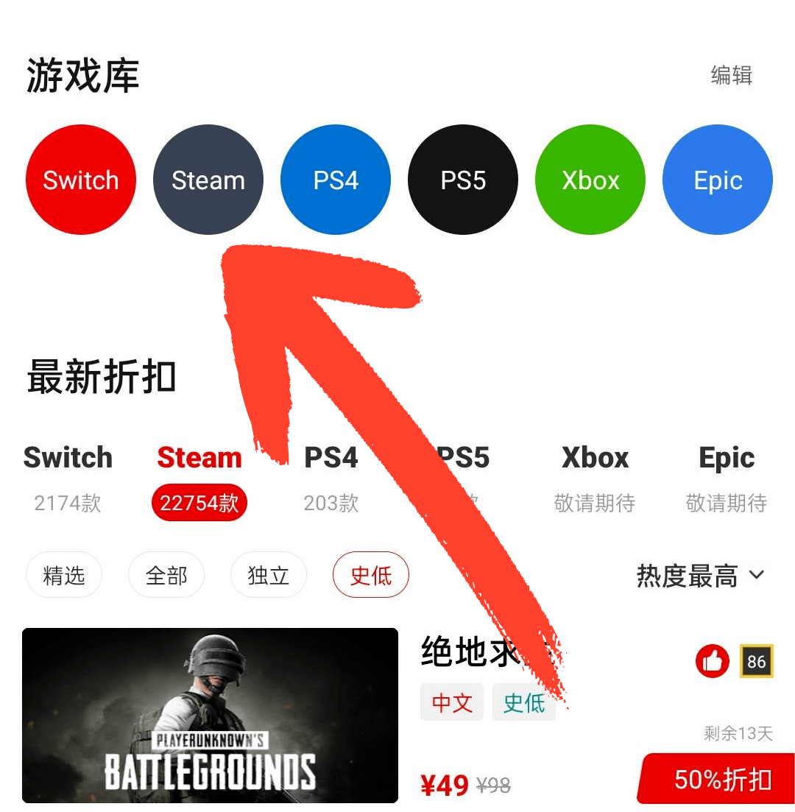The height and width of the screenshot is (812, 795).
Task: Tap the 50%折扣 discount button
Action: [718, 779]
